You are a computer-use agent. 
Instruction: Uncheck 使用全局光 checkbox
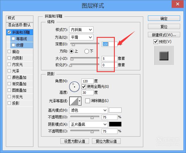point(84,87)
